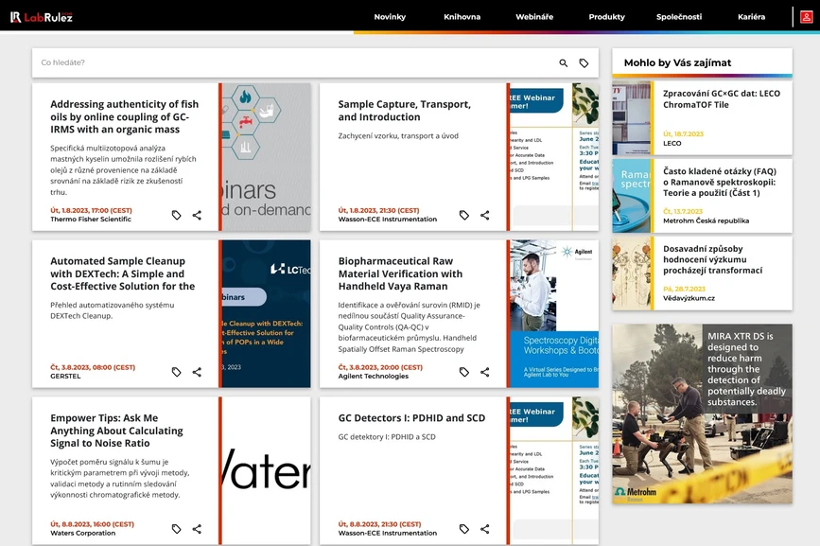Open 'Biopharmaceutical Raw Material Verification' title

[x=400, y=273]
